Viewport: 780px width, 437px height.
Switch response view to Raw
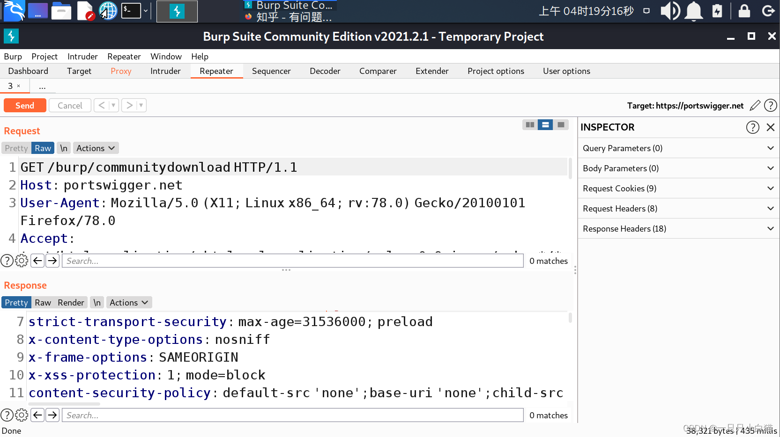tap(43, 302)
